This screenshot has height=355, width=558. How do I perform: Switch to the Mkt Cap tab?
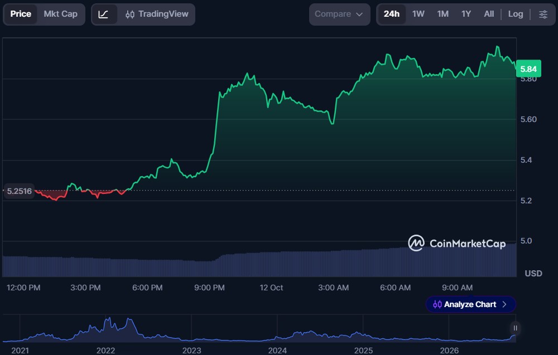[x=60, y=14]
